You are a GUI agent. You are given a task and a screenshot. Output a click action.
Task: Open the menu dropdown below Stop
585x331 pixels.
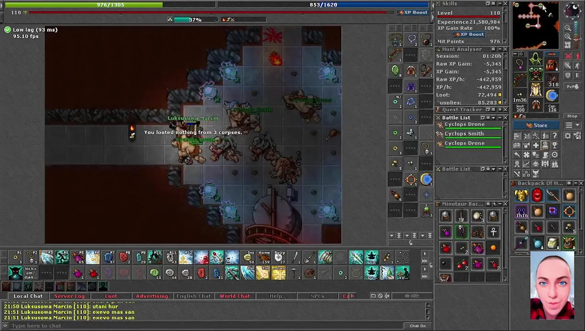coord(572,125)
